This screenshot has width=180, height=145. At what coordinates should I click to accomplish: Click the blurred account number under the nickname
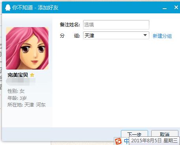coord(20,81)
